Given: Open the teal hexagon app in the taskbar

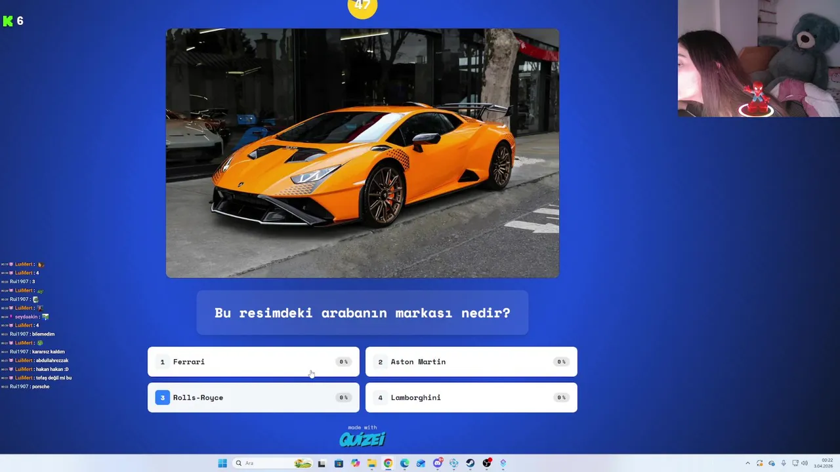Looking at the screenshot, I should click(x=454, y=463).
